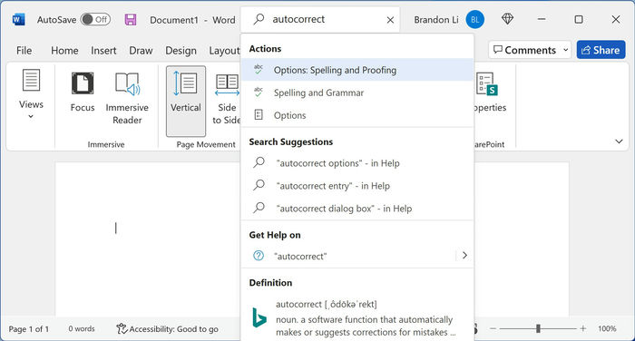Switch to Side to Side page movement

[x=226, y=99]
